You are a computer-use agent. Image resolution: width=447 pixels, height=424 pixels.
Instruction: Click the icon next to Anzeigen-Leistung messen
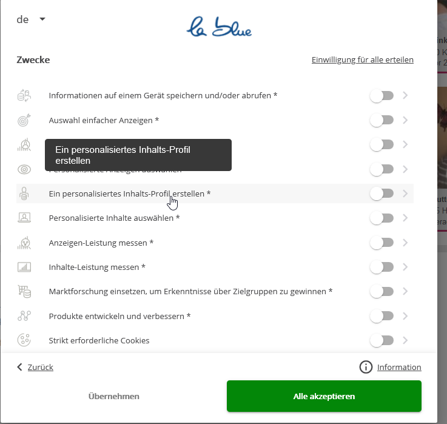coord(24,243)
